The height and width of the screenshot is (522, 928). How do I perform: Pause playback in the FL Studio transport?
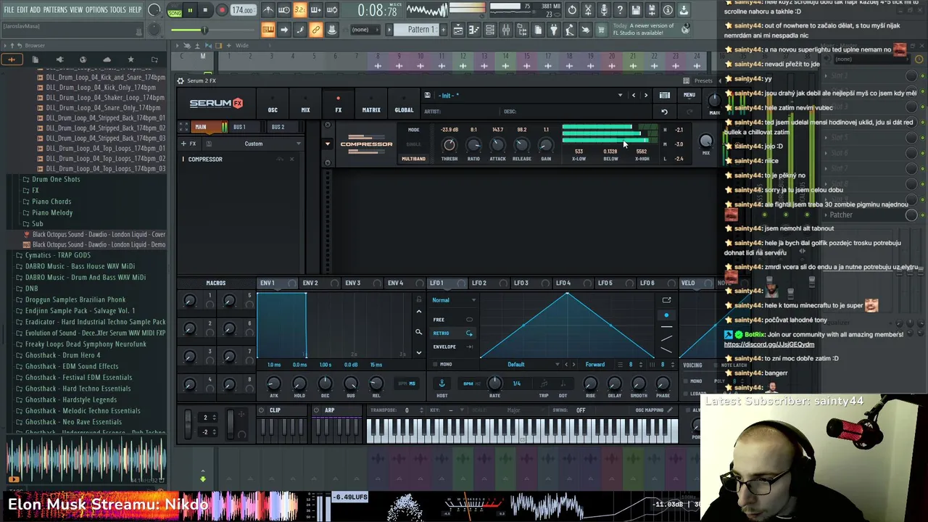click(190, 10)
